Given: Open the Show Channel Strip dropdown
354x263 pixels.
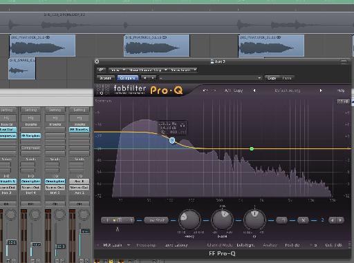Looking at the screenshot, I should [x=147, y=70].
